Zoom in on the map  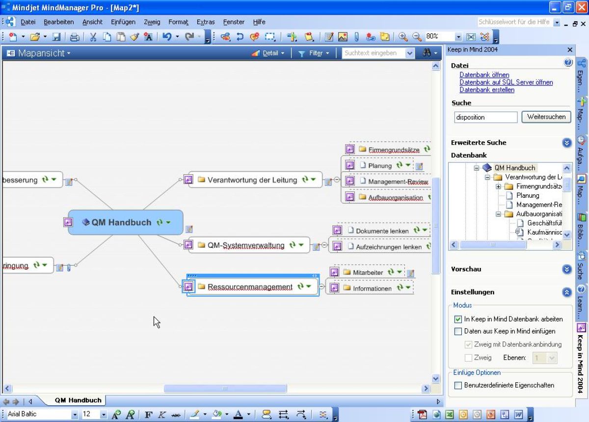403,36
